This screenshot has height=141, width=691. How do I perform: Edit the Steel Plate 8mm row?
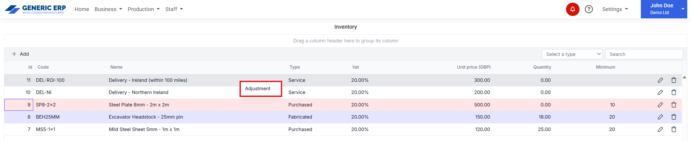[660, 105]
